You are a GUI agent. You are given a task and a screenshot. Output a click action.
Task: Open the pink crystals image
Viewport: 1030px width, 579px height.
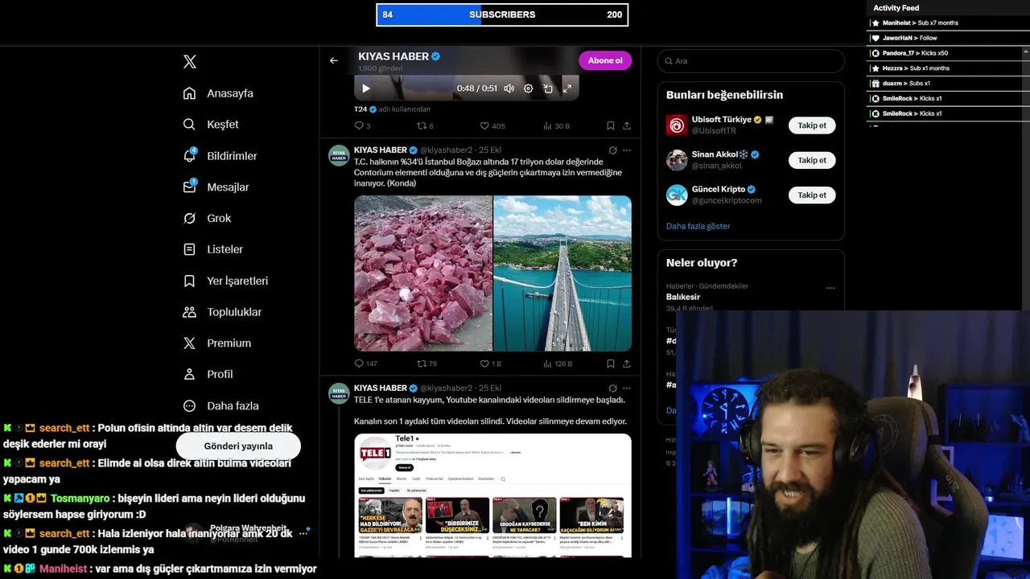pyautogui.click(x=423, y=273)
